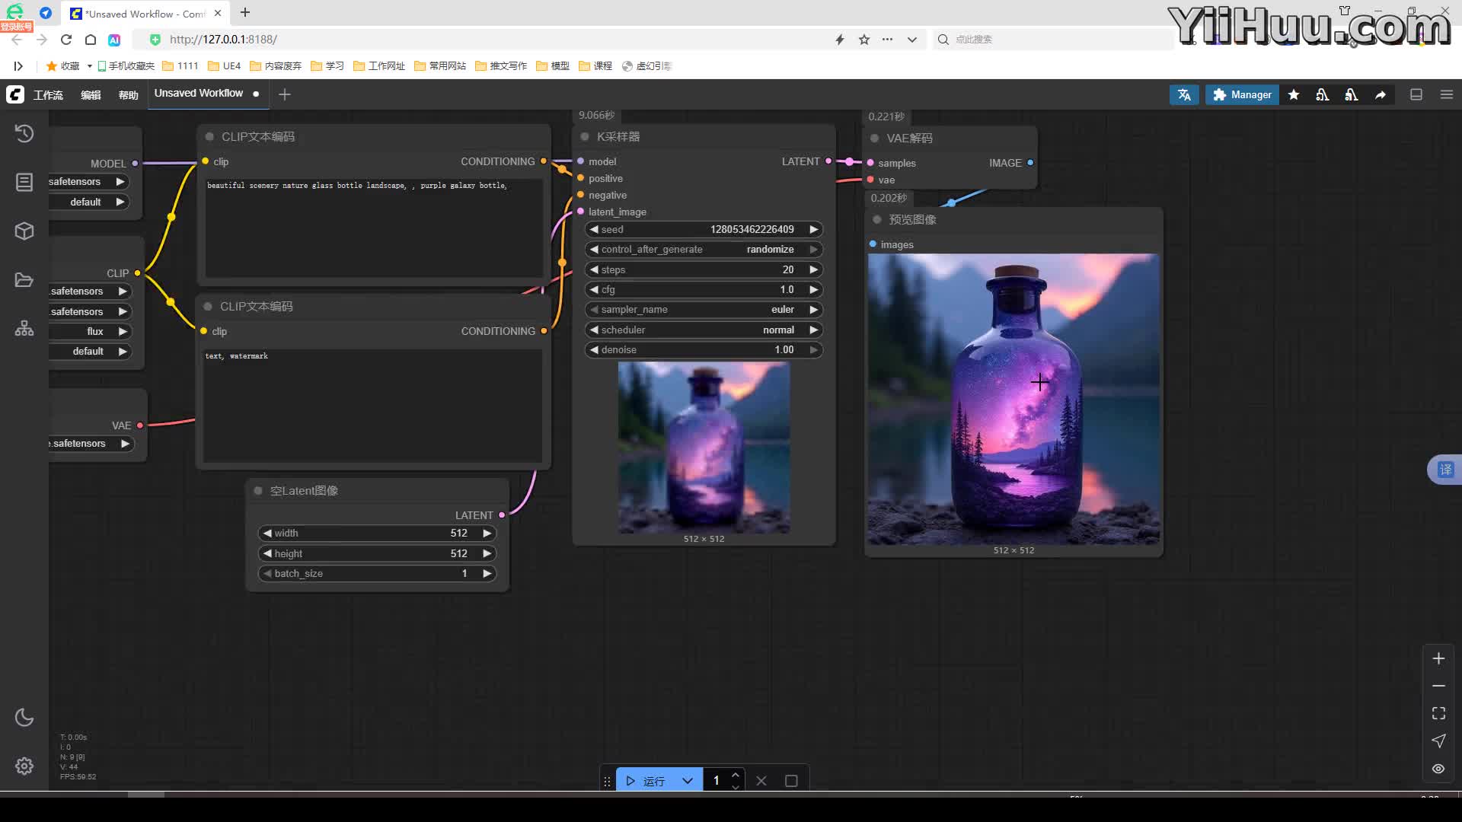
Task: Click the Manager button
Action: click(x=1242, y=94)
